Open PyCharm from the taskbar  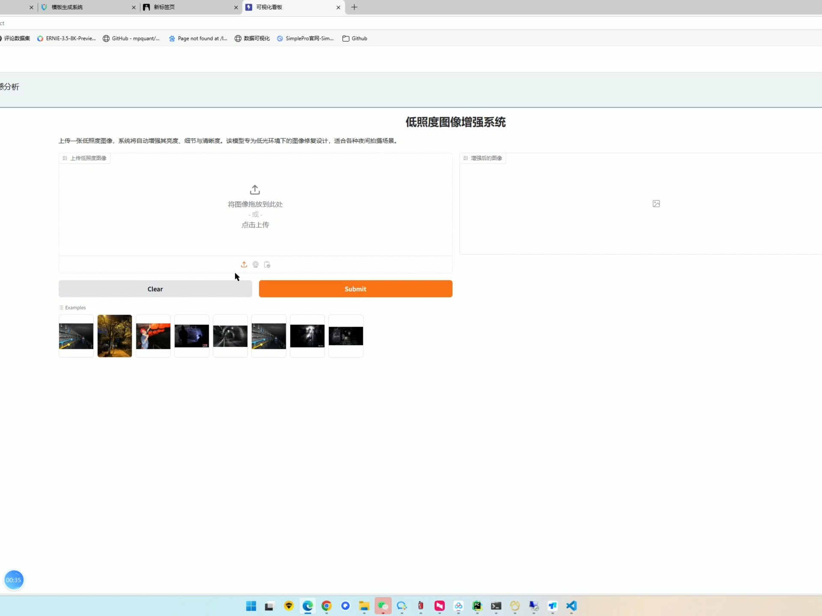[x=477, y=606]
